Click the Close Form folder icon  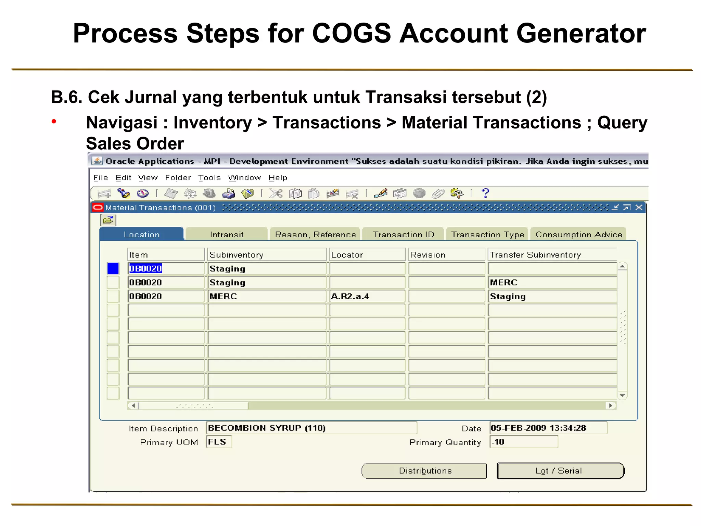pyautogui.click(x=247, y=193)
